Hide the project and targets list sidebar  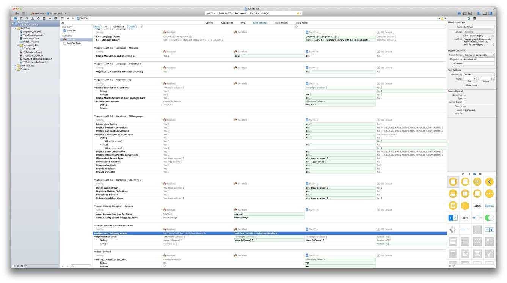pos(62,22)
